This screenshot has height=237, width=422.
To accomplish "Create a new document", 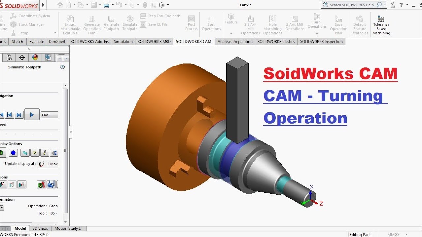I will 68,5.
